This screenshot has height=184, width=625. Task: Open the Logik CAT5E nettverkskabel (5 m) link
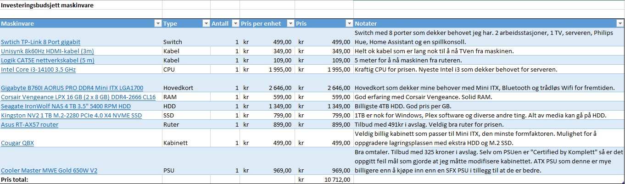pyautogui.click(x=48, y=60)
